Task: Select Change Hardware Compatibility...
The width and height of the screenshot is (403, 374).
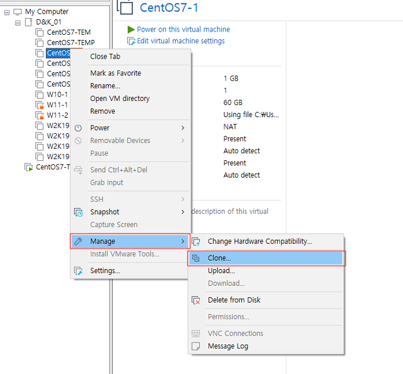Action: click(x=260, y=241)
